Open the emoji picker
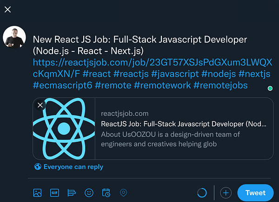Viewport: 279px width, 202px height. (x=89, y=193)
